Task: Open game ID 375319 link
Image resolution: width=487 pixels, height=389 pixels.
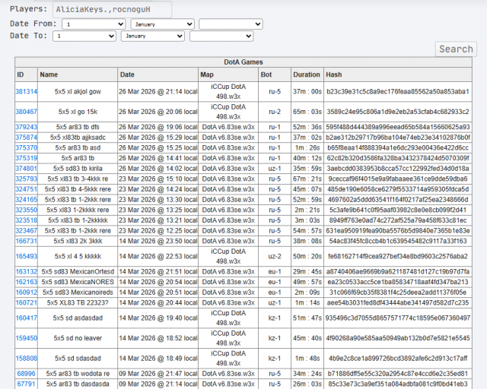Action: (27, 158)
